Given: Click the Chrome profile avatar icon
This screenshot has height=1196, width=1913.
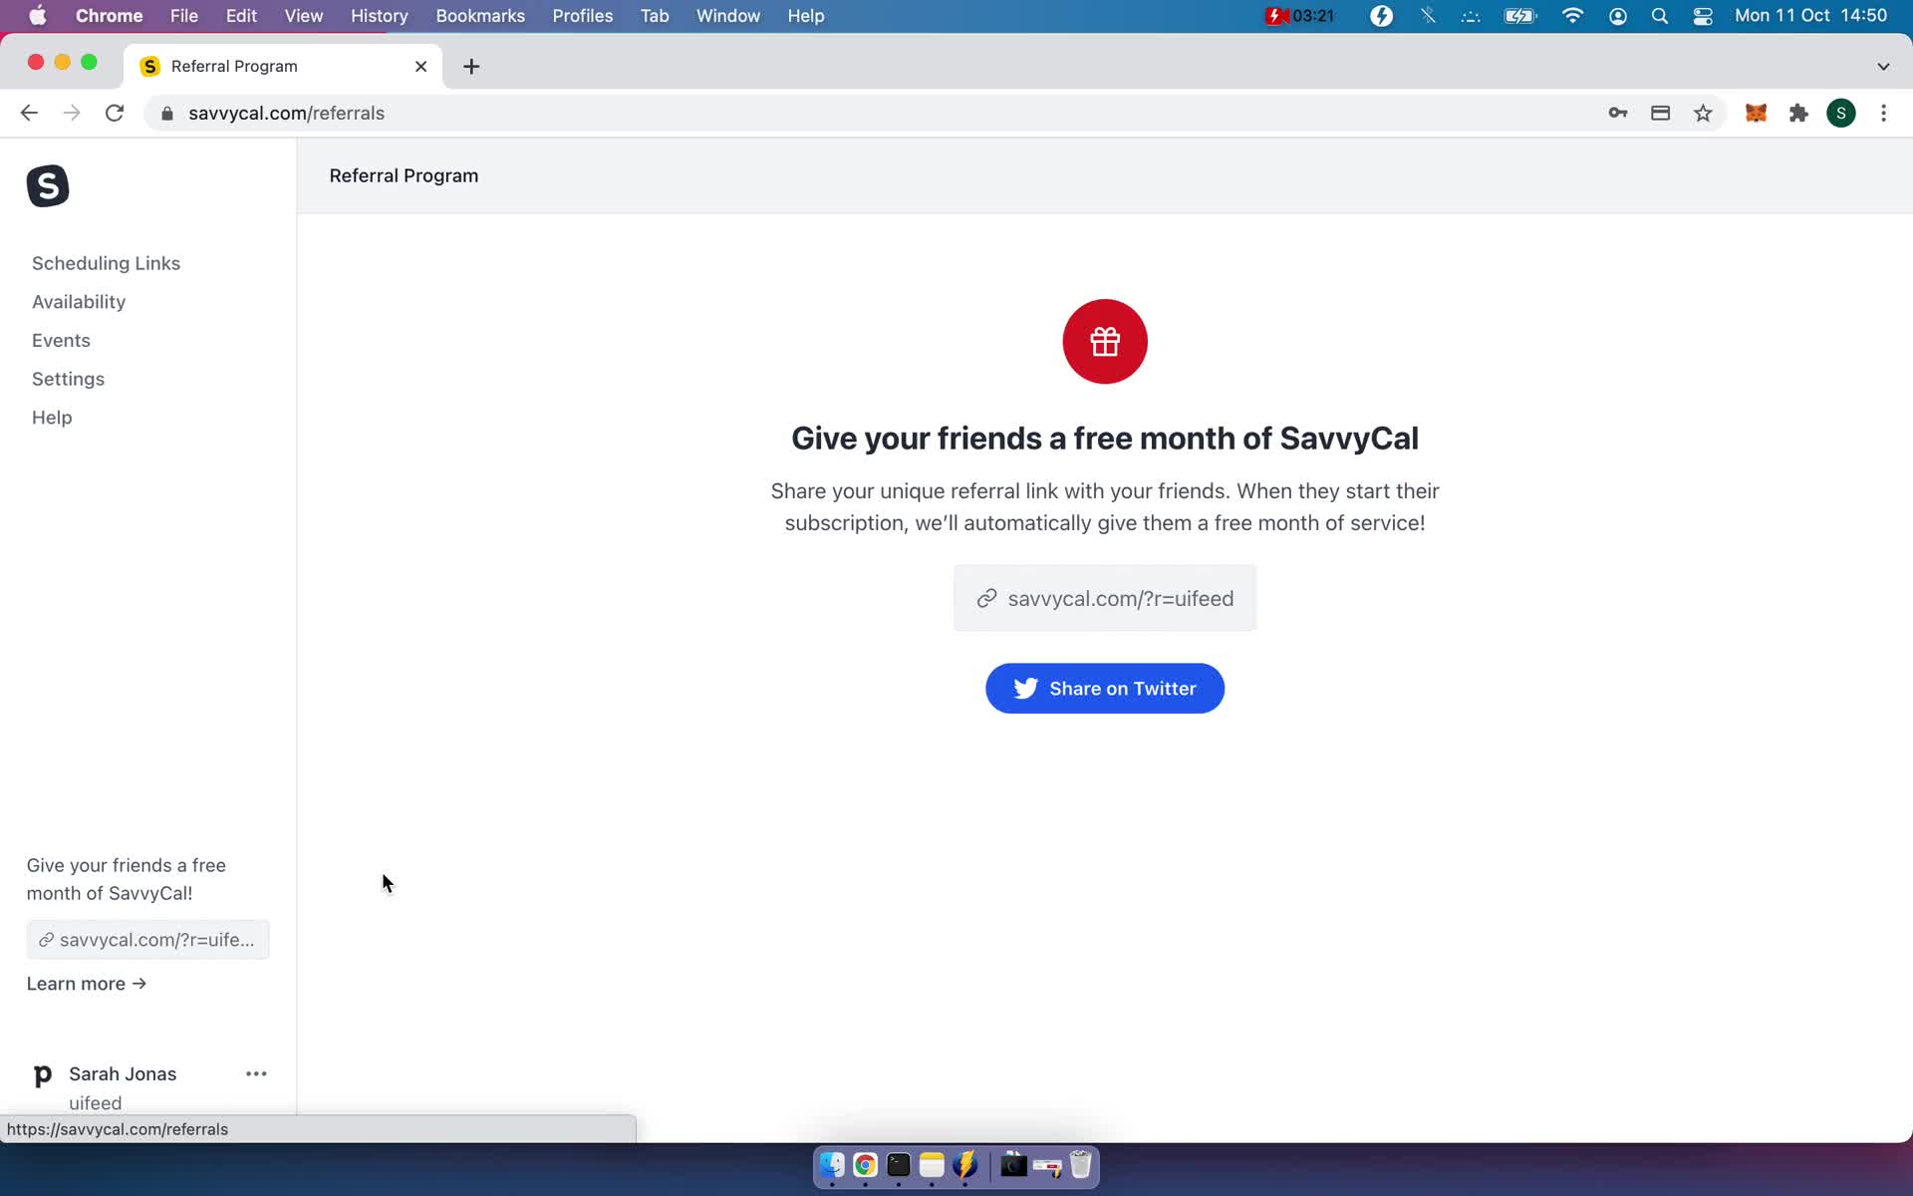Looking at the screenshot, I should tap(1843, 113).
